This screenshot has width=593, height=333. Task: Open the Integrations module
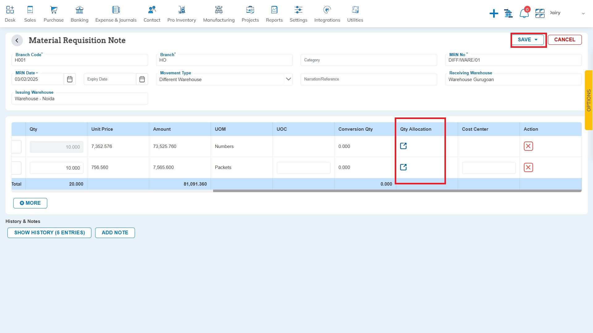327,14
